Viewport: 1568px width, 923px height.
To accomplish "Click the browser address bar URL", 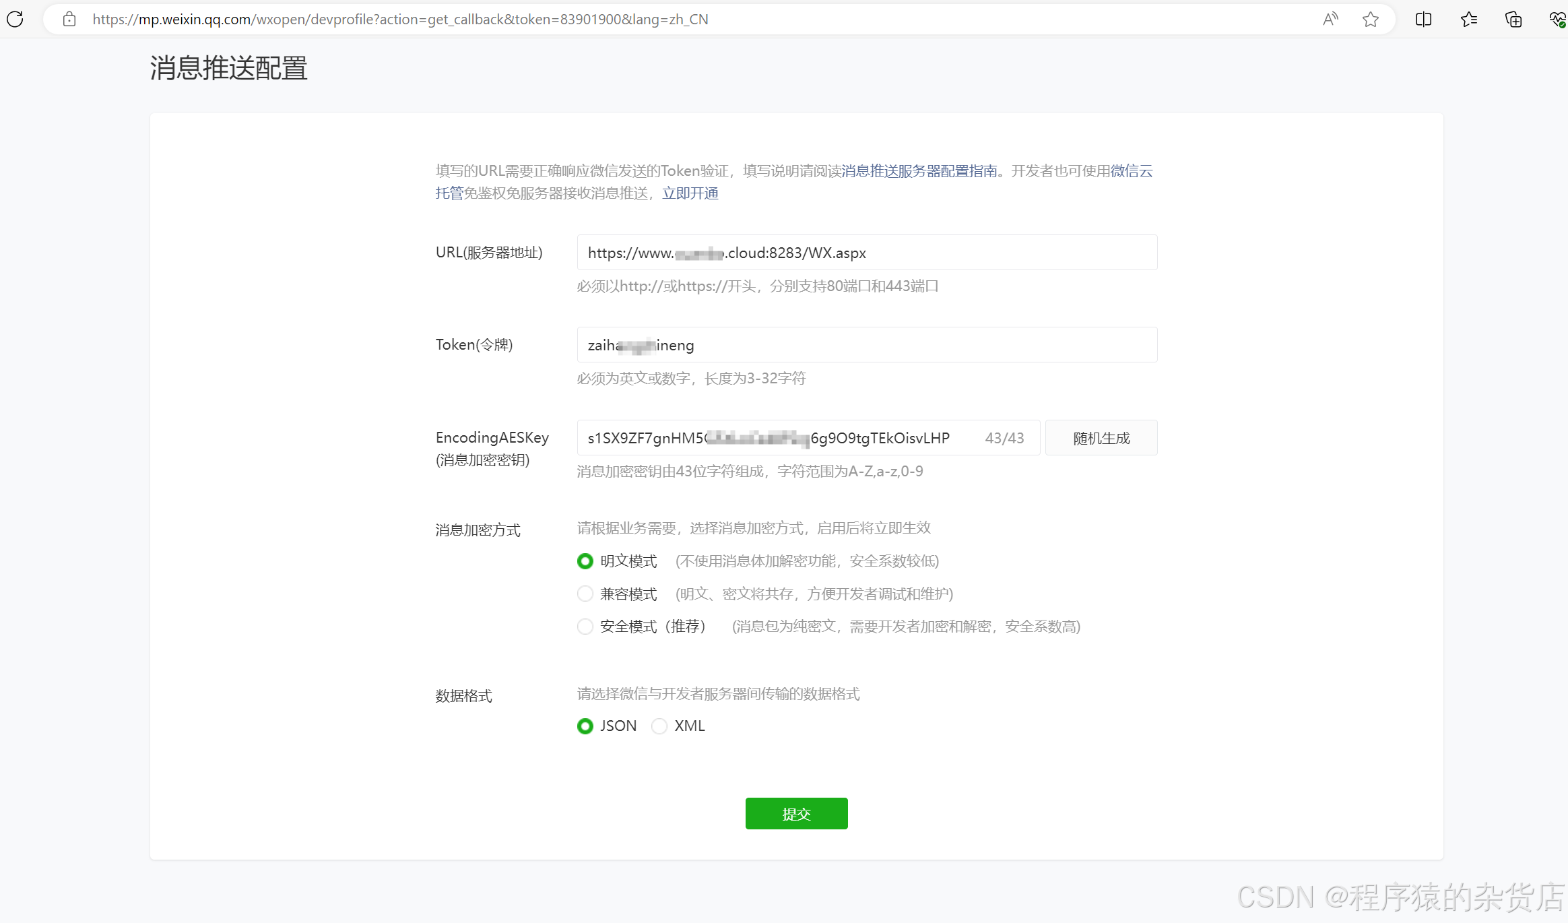I will click(x=400, y=19).
